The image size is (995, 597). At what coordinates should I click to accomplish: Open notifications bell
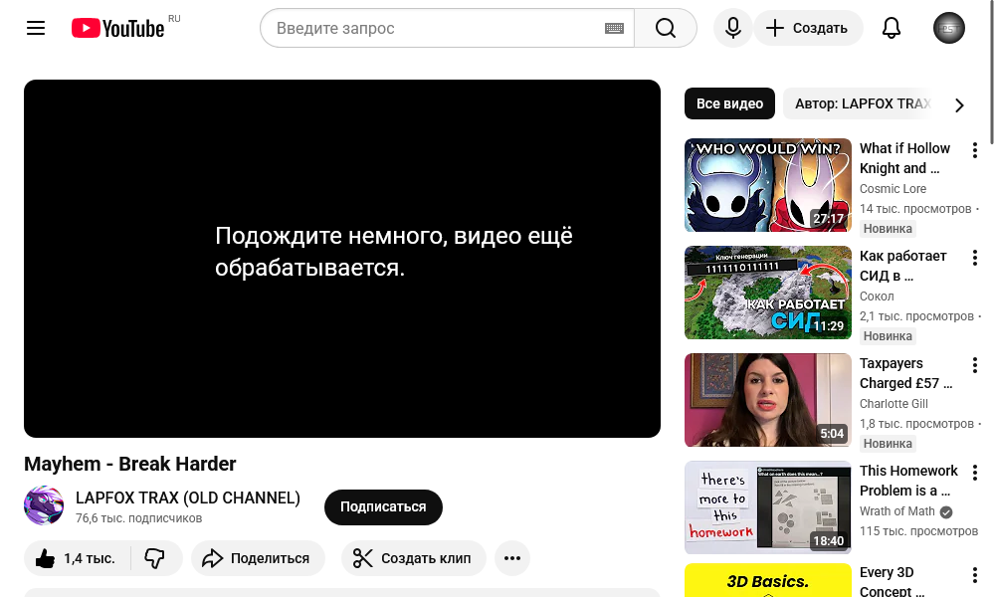(892, 28)
